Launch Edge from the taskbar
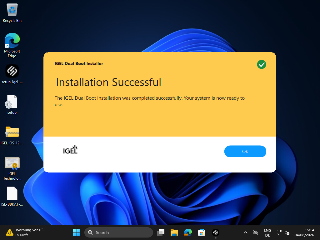Viewport: 320px width, 240px height. (x=188, y=232)
